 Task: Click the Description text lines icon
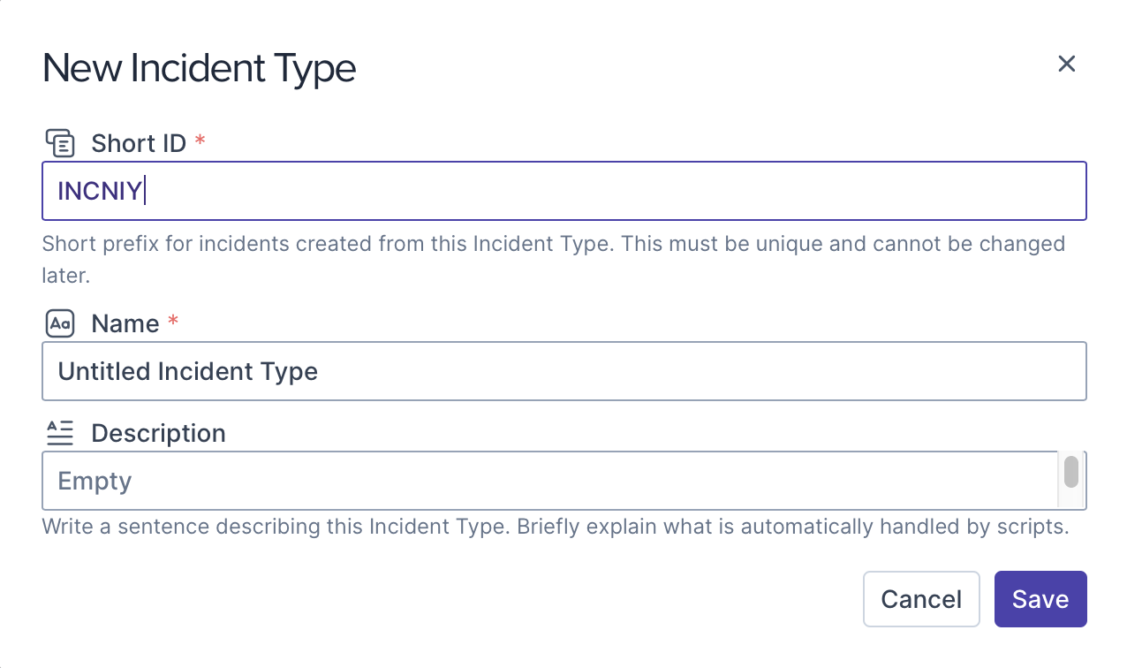(60, 433)
